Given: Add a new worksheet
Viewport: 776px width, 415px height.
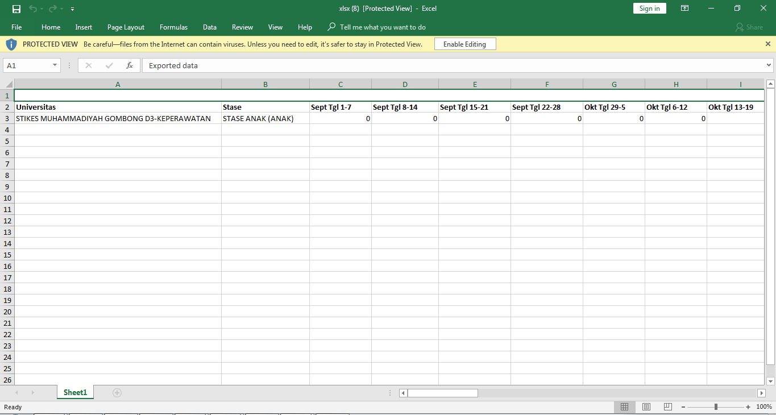Looking at the screenshot, I should [117, 392].
